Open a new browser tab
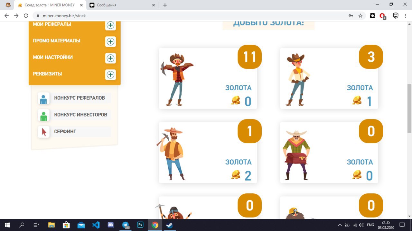Image resolution: width=412 pixels, height=231 pixels. (165, 5)
